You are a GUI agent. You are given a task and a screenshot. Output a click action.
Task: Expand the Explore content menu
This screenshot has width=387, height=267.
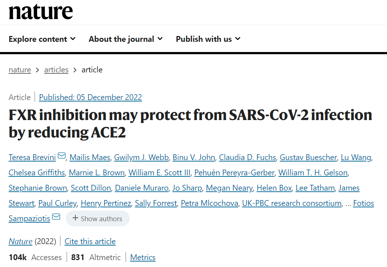[42, 39]
